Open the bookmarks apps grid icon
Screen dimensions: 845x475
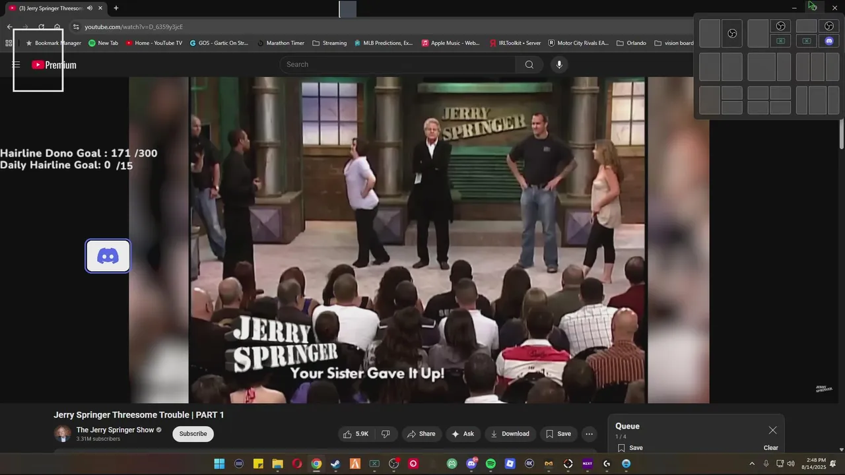(x=9, y=43)
